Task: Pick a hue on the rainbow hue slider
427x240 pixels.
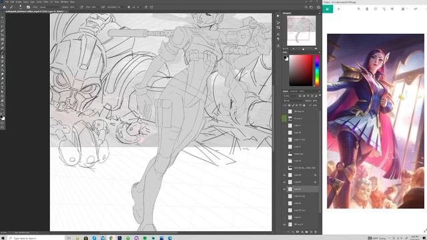Action: (x=317, y=70)
